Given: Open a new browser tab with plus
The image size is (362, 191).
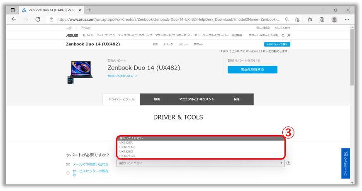Looking at the screenshot, I should point(89,10).
